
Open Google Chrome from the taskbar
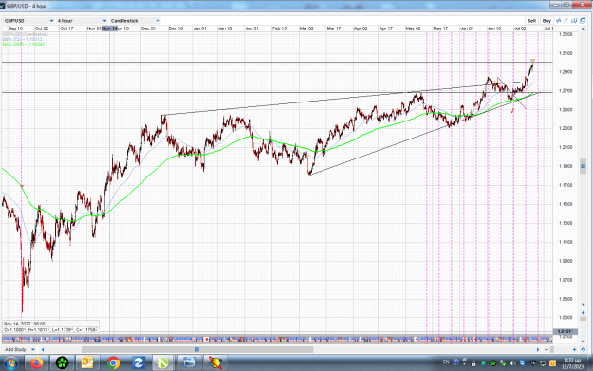click(x=113, y=363)
